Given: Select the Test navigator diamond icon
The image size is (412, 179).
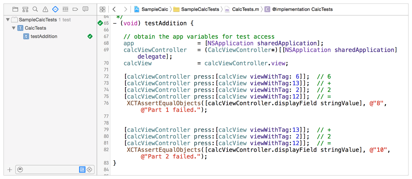Looking at the screenshot, I should point(55,9).
